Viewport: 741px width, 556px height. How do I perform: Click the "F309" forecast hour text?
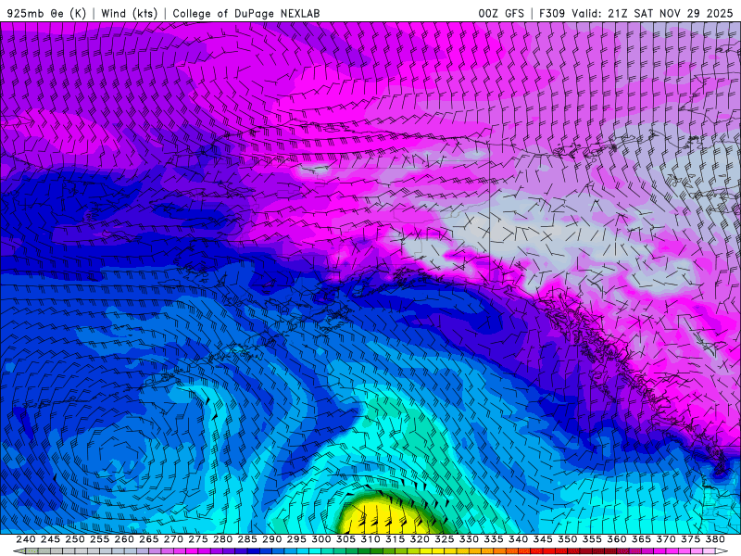[x=552, y=13]
